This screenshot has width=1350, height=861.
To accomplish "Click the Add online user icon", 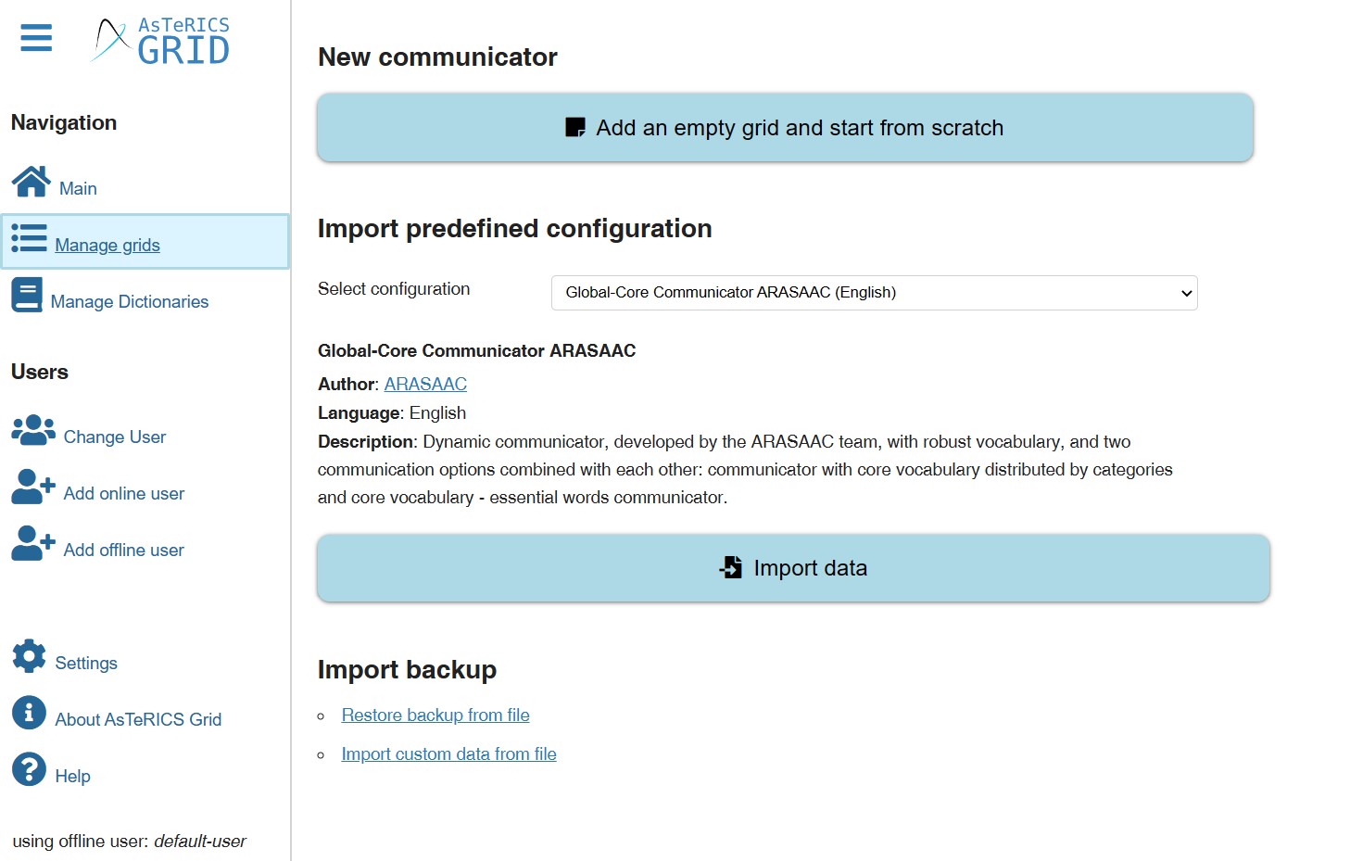I will 33,487.
